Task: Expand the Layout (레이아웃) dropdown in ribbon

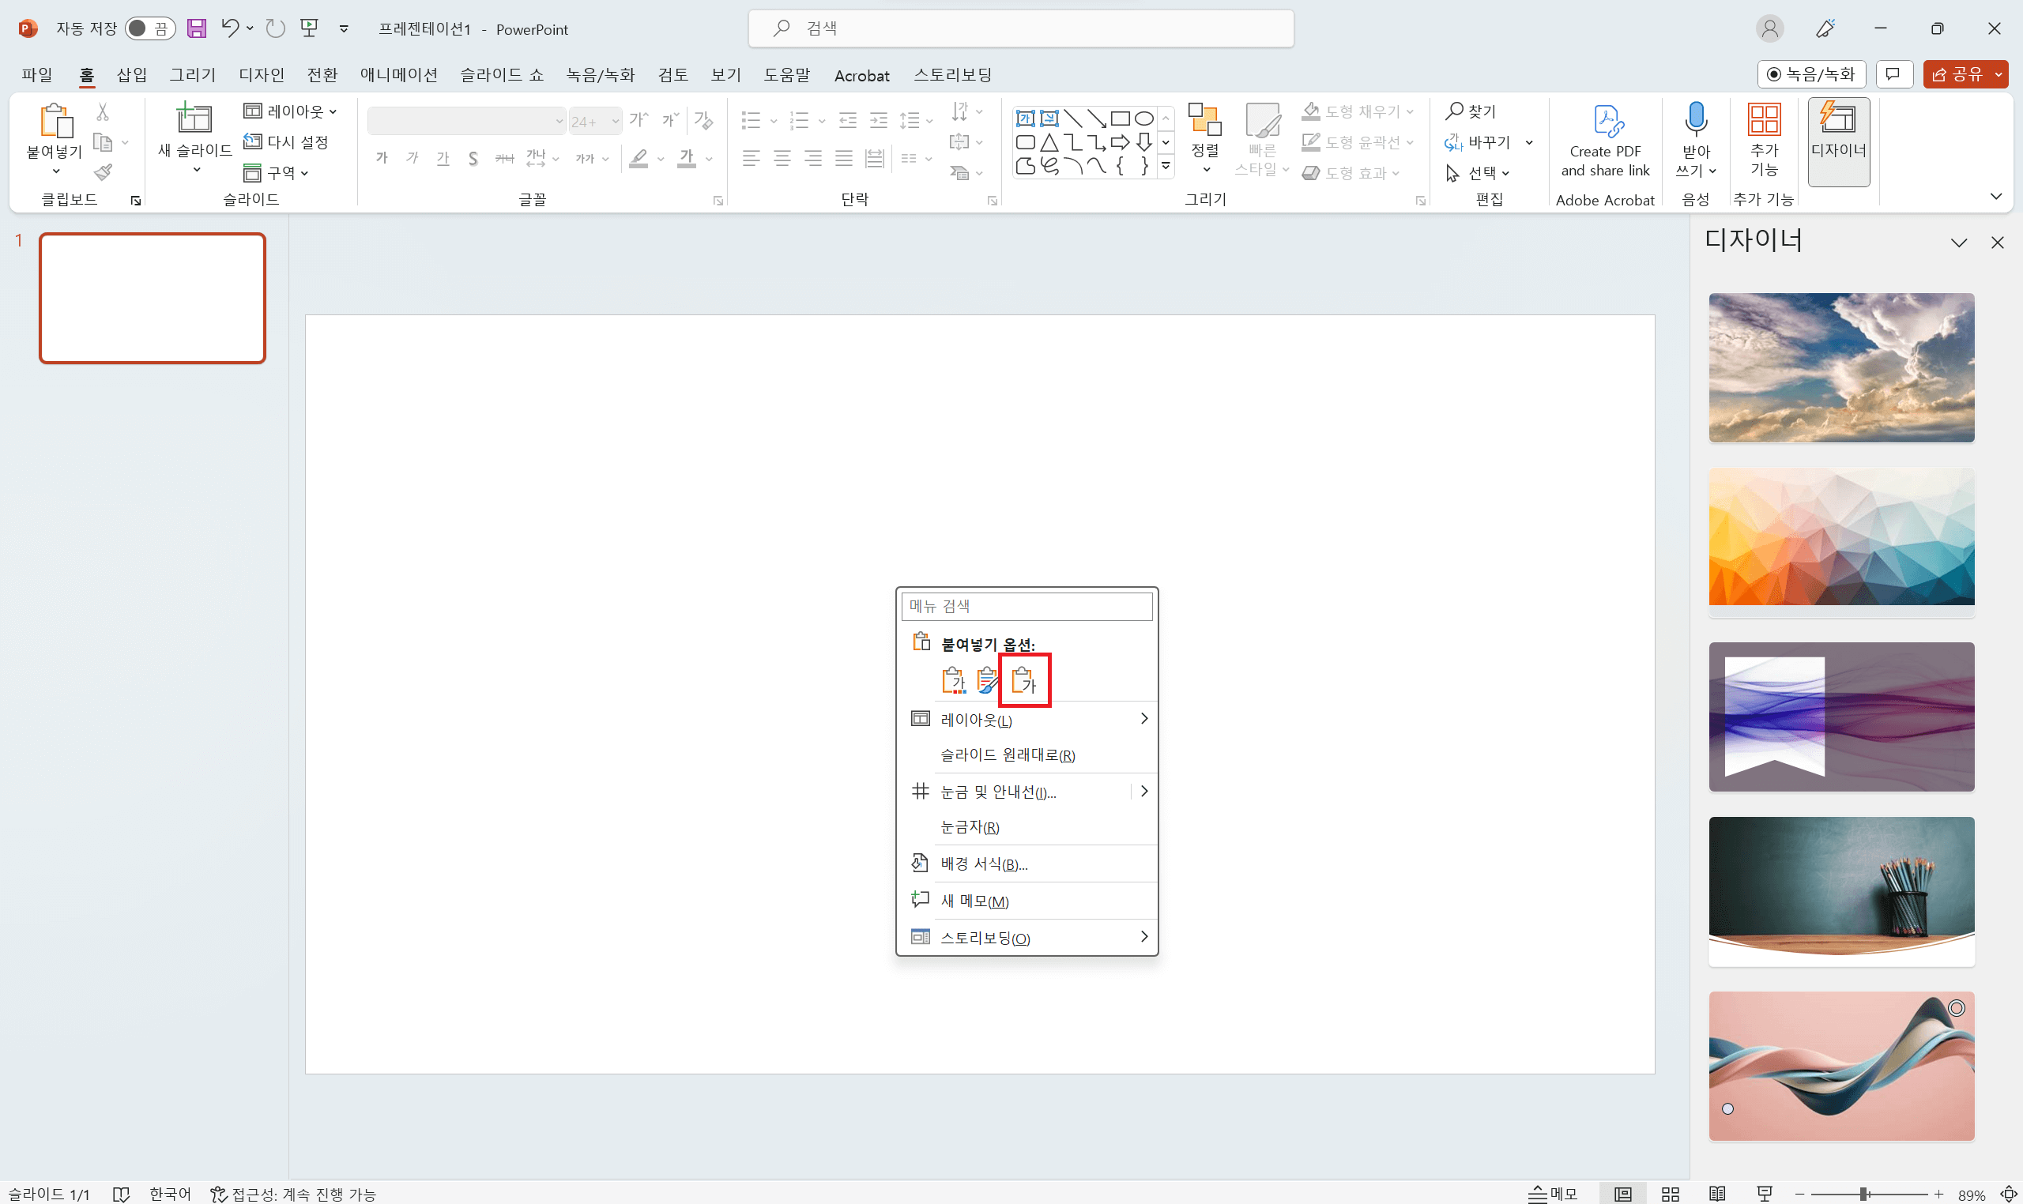Action: pos(292,111)
